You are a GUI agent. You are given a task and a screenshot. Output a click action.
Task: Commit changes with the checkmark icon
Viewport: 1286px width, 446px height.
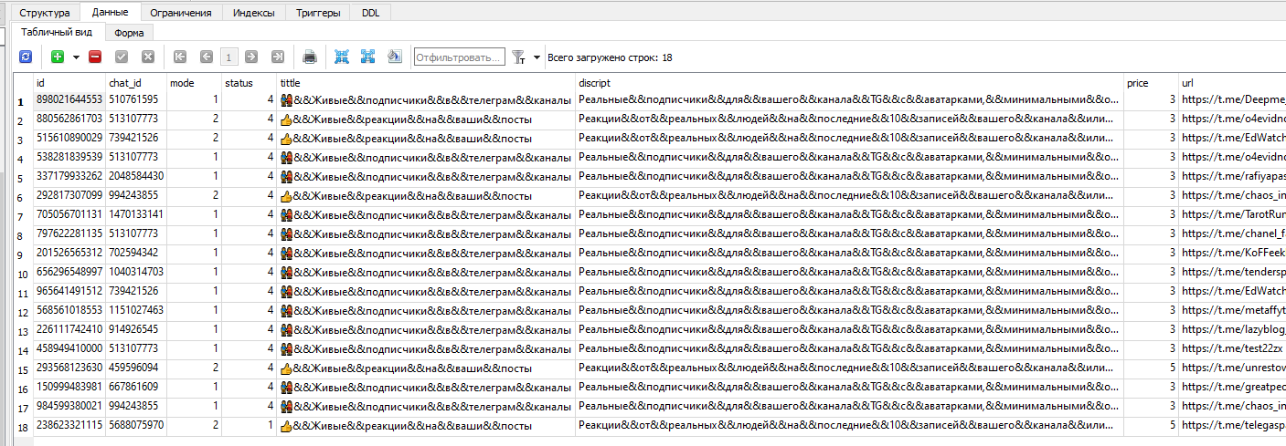pyautogui.click(x=122, y=57)
